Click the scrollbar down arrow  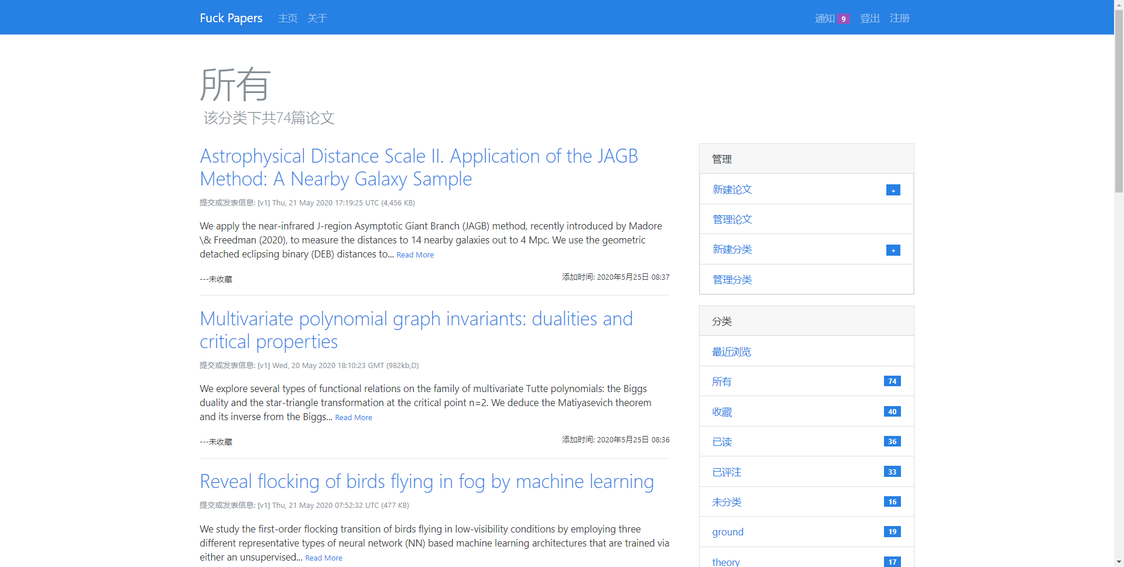[x=1119, y=562]
